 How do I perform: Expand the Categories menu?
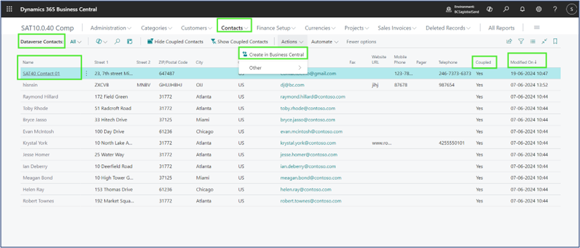coord(157,27)
